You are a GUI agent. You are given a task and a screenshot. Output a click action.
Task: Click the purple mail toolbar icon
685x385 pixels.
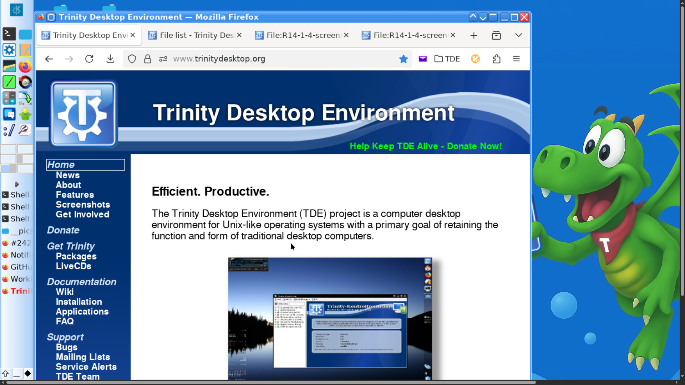click(x=423, y=59)
